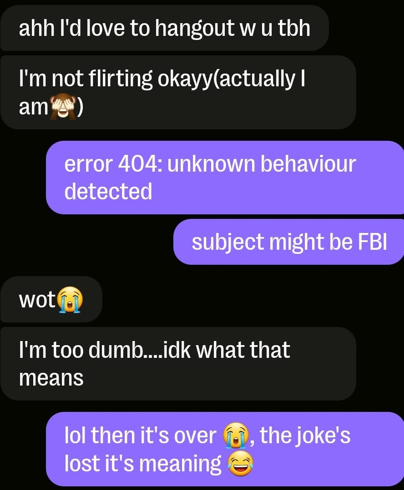Click the word "hangout" in first message
This screenshot has height=490, width=404.
click(x=194, y=29)
